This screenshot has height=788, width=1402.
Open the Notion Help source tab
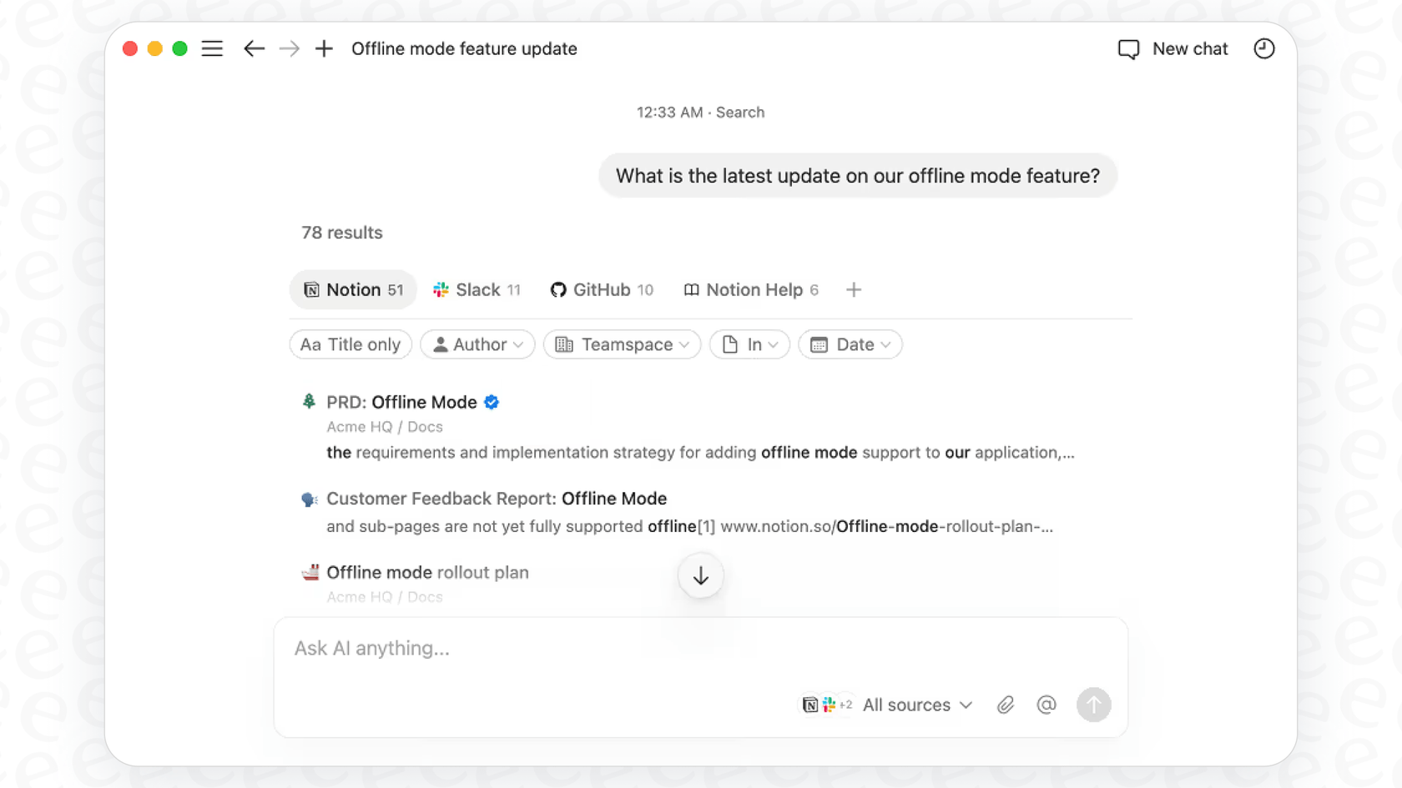pyautogui.click(x=749, y=289)
